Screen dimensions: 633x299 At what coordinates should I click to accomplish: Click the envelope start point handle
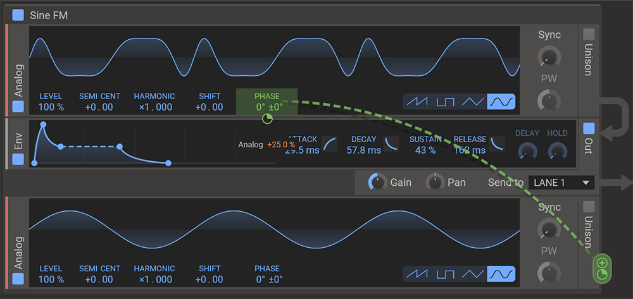pos(34,163)
